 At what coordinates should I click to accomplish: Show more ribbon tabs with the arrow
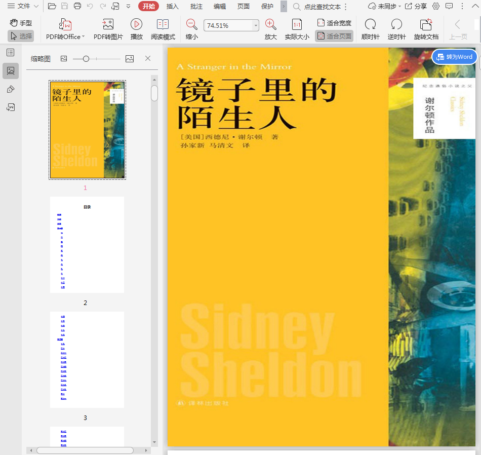284,6
